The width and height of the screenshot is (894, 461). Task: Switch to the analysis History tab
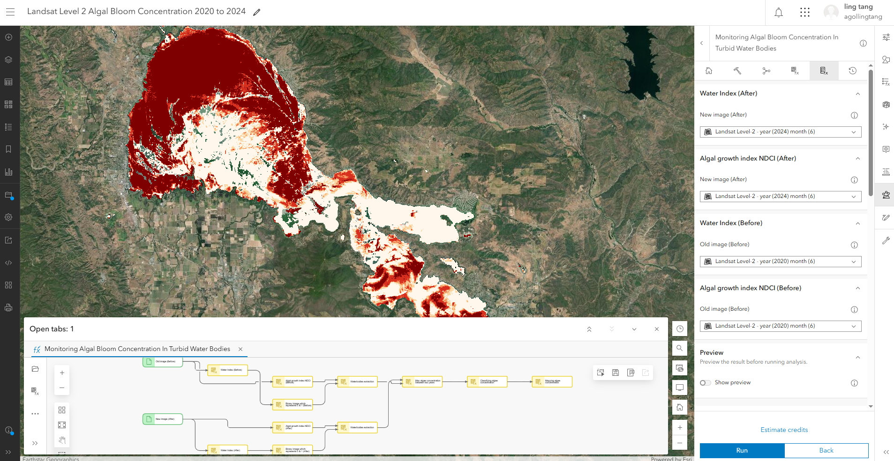pyautogui.click(x=853, y=71)
